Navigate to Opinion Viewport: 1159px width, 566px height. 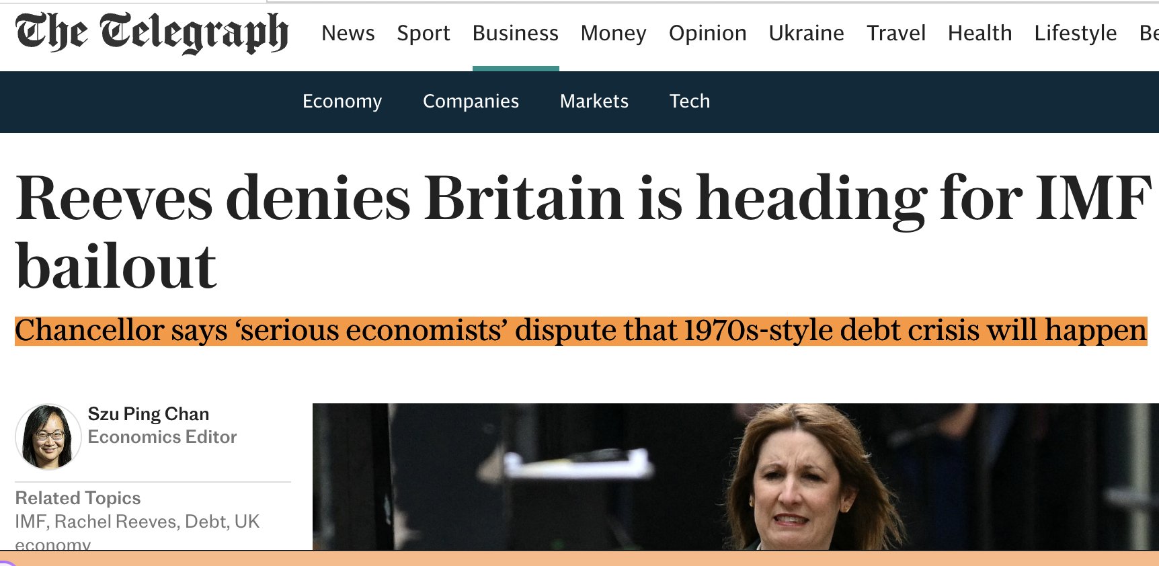coord(707,33)
